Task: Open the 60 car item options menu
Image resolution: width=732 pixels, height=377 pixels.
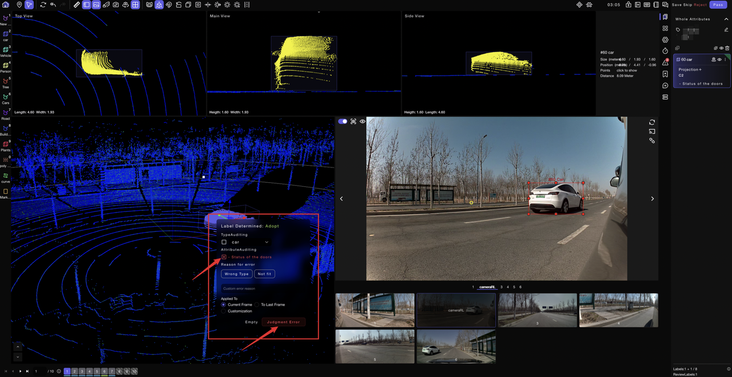Action: pyautogui.click(x=725, y=59)
